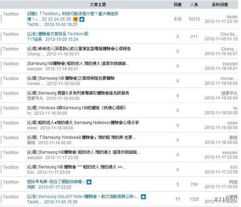Click author hy below the Windows 8 thread title

[29, 113]
